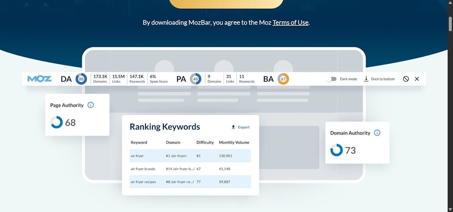The height and width of the screenshot is (212, 453).
Task: Select the 'air fryer' keyword row
Action: 190,156
